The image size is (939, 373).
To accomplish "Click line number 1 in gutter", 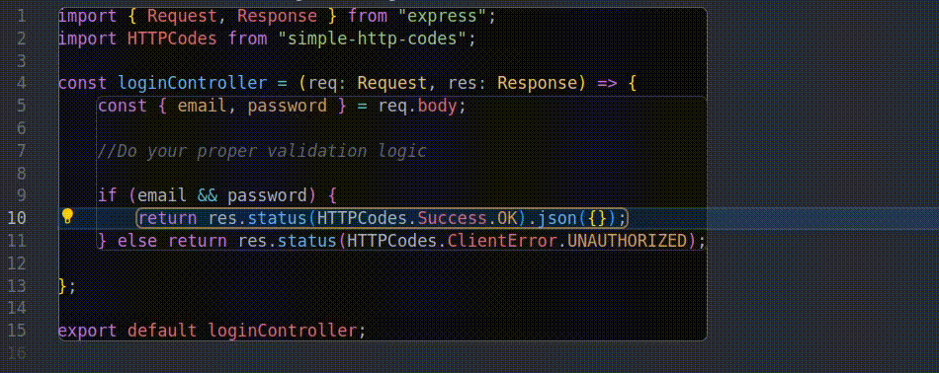I will [x=22, y=16].
